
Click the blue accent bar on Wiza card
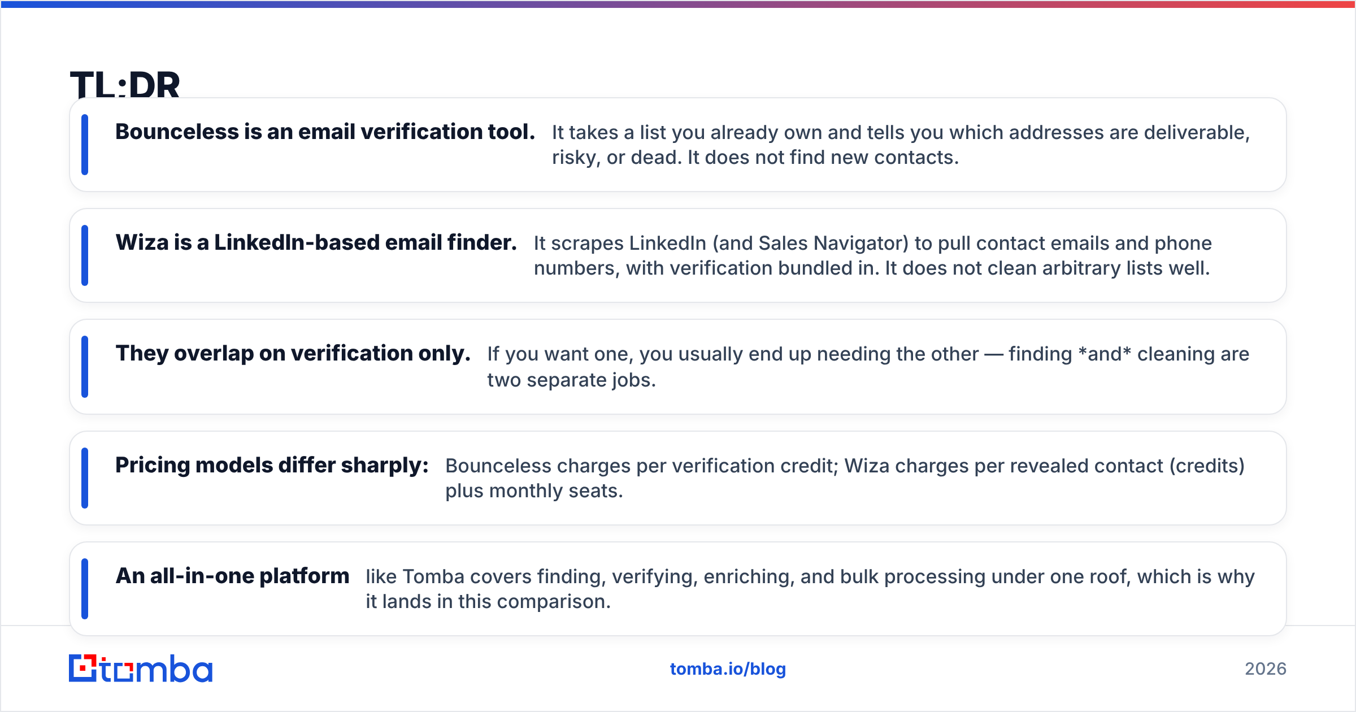tap(85, 255)
